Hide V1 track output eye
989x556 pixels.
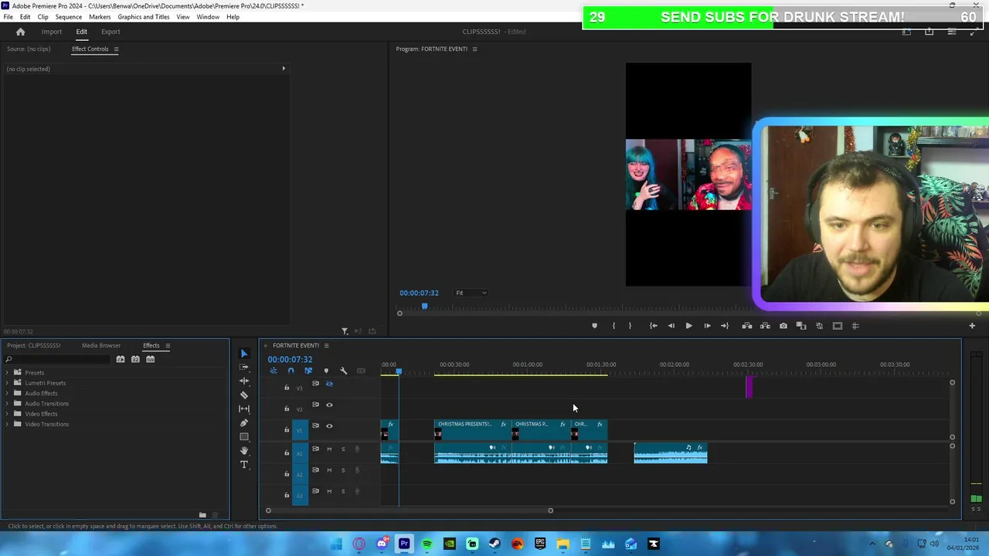[x=329, y=426]
